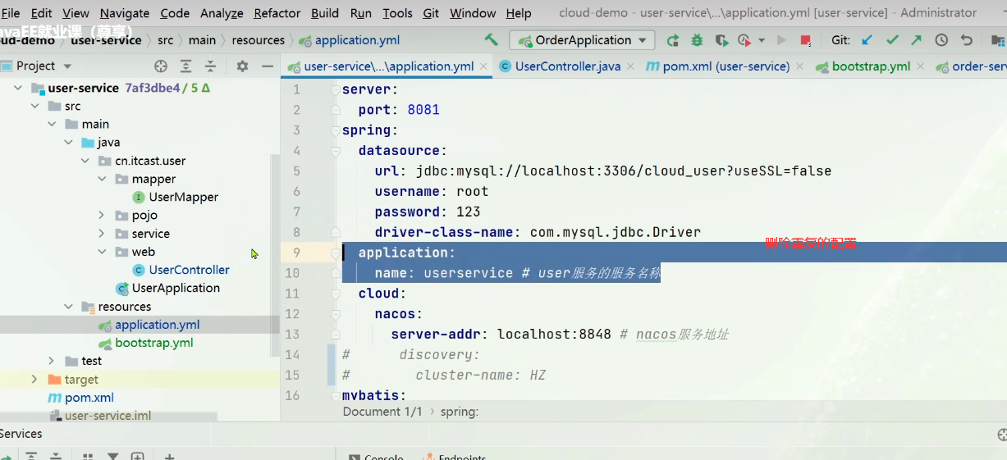Click the red Stop button
This screenshot has width=1007, height=460.
coord(806,40)
